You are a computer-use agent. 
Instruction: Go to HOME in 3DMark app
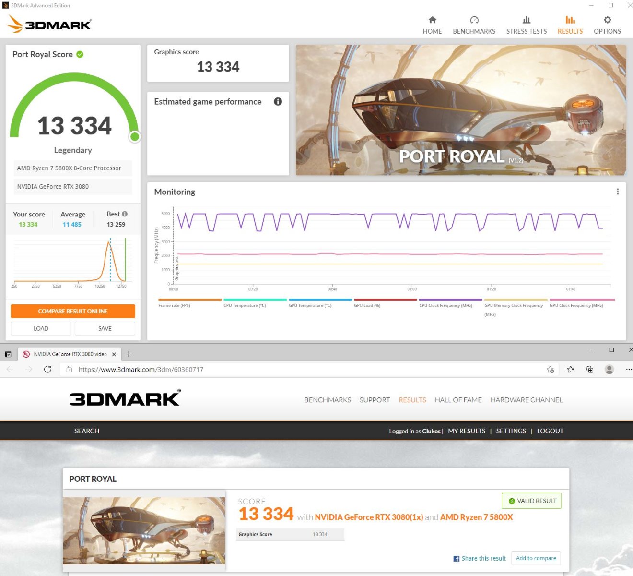point(432,25)
